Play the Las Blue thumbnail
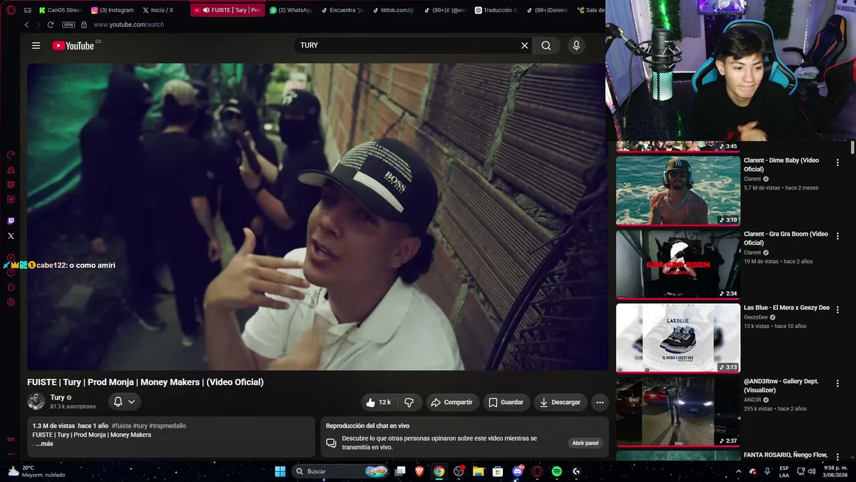The width and height of the screenshot is (856, 482). click(678, 338)
